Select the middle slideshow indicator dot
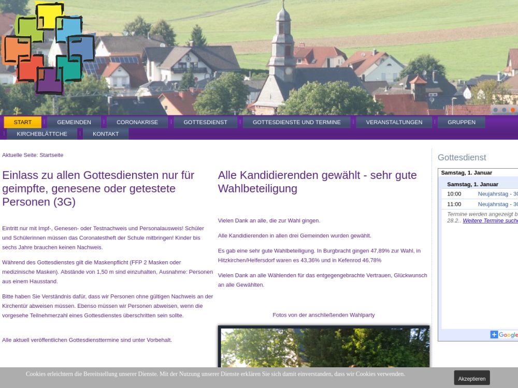 504,110
